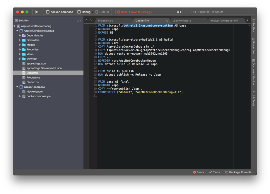Select the Controllers folder icon
Viewport: 270px width, 194px height.
(24, 40)
